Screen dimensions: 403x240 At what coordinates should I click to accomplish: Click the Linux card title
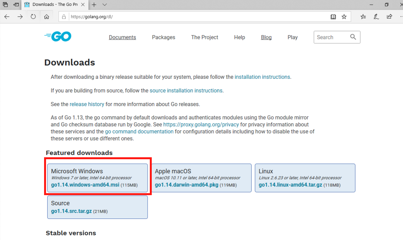266,171
